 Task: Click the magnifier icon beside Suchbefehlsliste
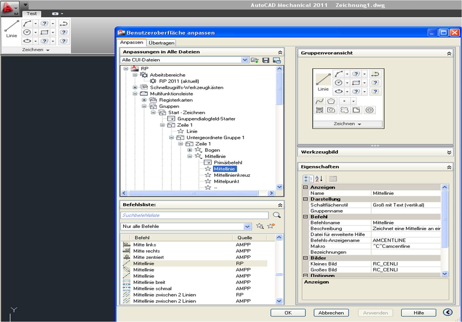point(277,215)
